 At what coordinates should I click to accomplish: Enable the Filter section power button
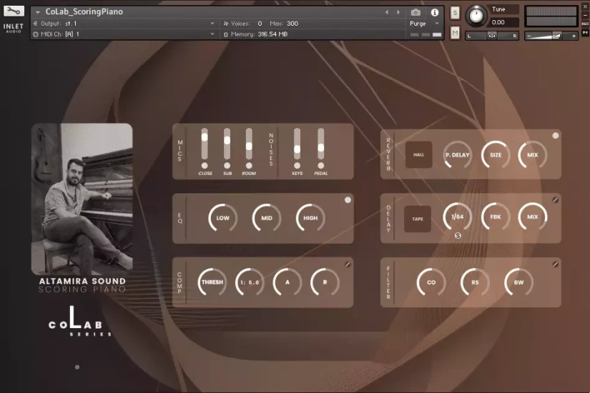tap(555, 264)
